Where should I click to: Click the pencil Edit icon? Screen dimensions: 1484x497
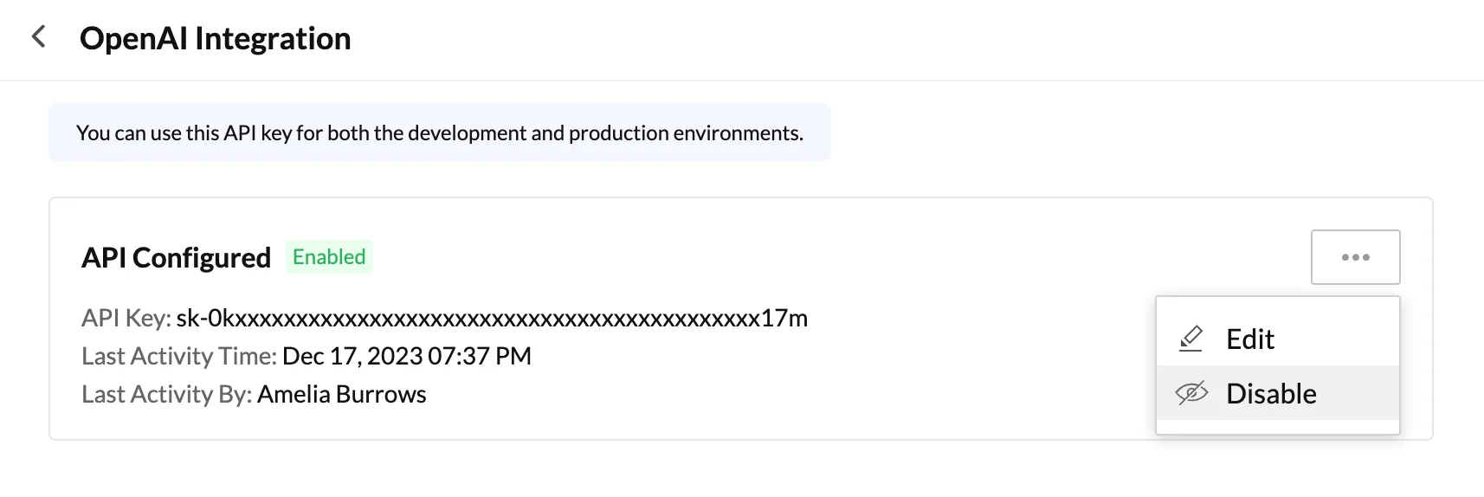(x=1191, y=339)
